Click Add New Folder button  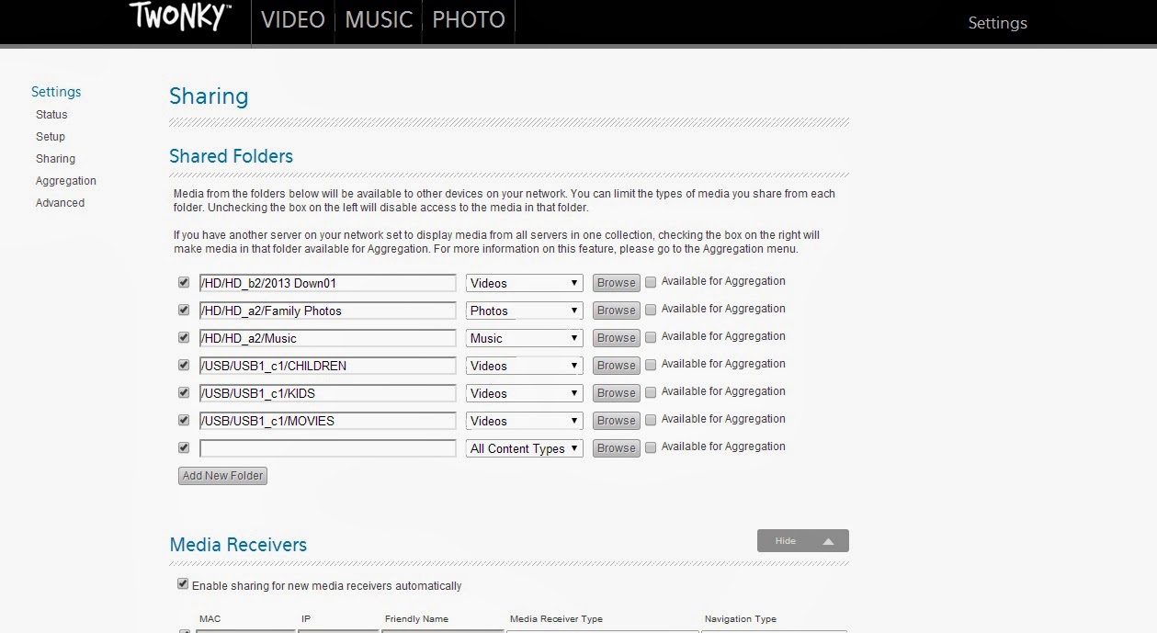coord(222,476)
